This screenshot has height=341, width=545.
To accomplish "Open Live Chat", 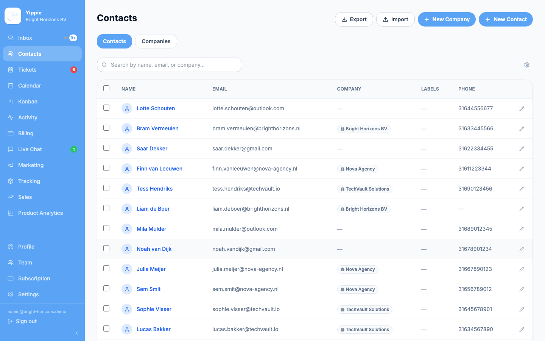I will [x=42, y=149].
